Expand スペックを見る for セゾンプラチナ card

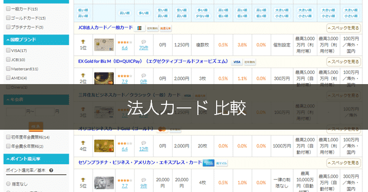coord(343,163)
